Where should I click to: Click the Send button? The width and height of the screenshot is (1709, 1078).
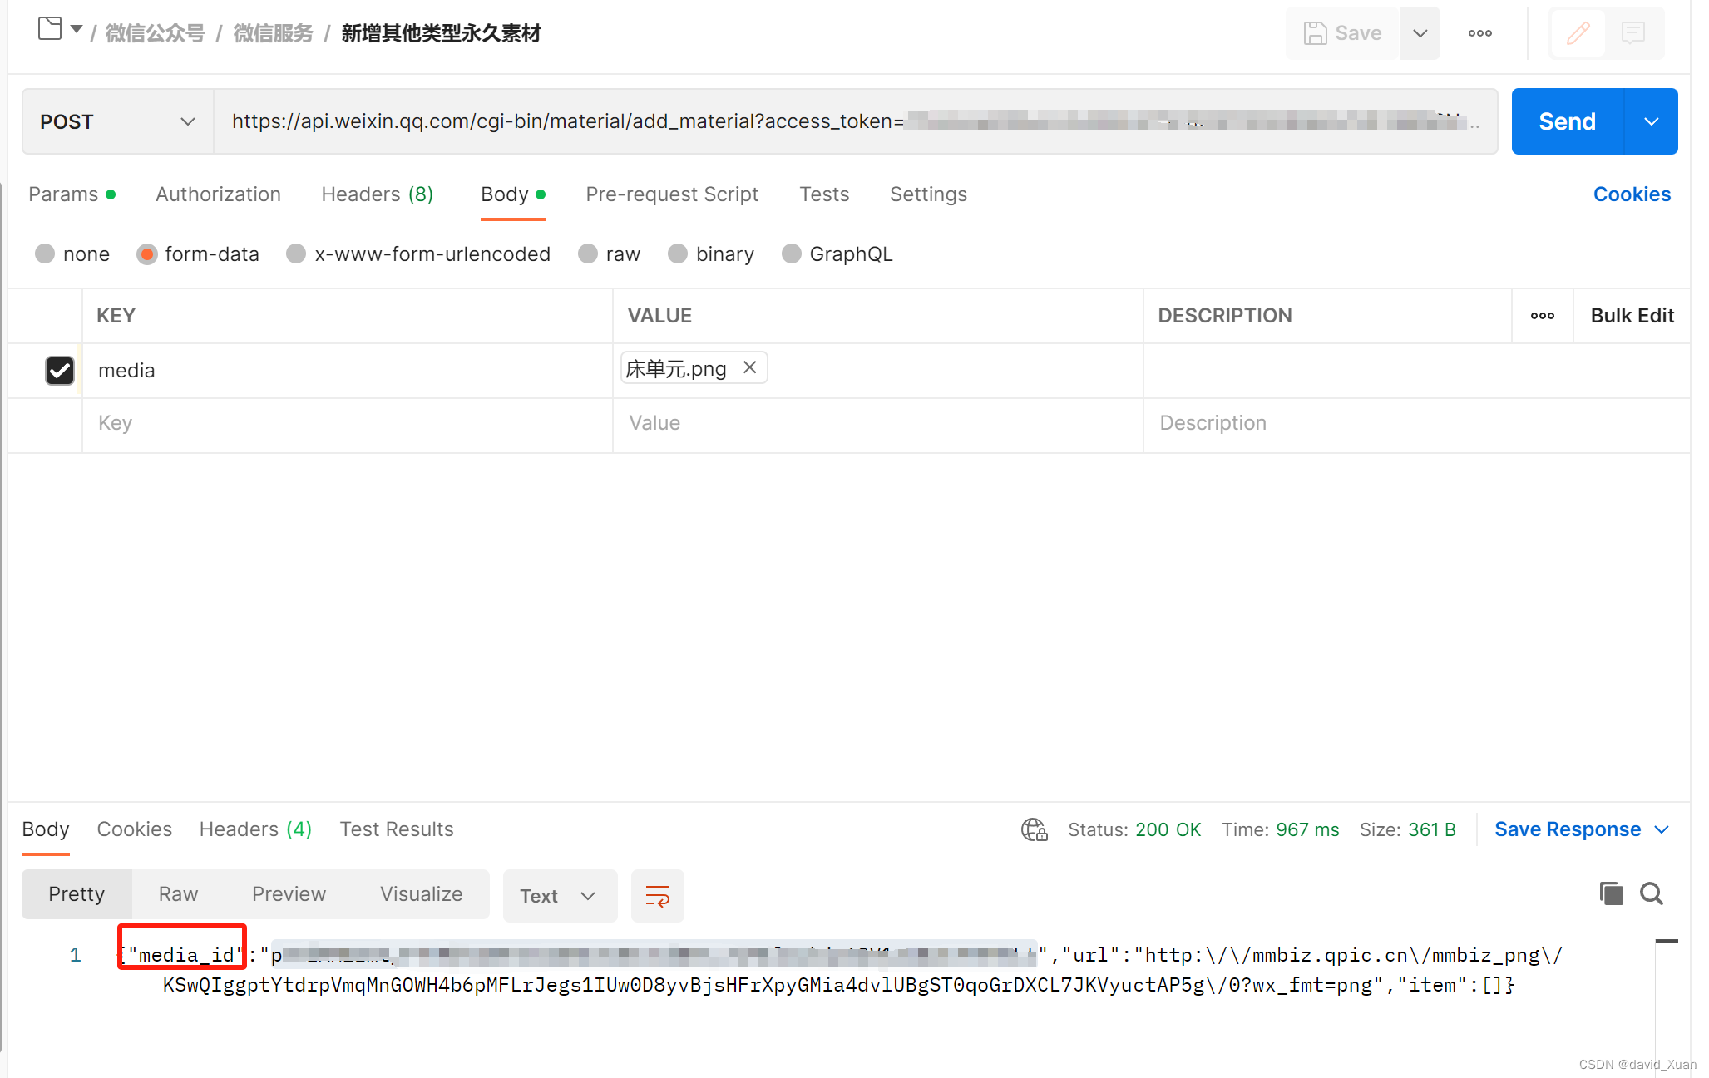point(1568,121)
